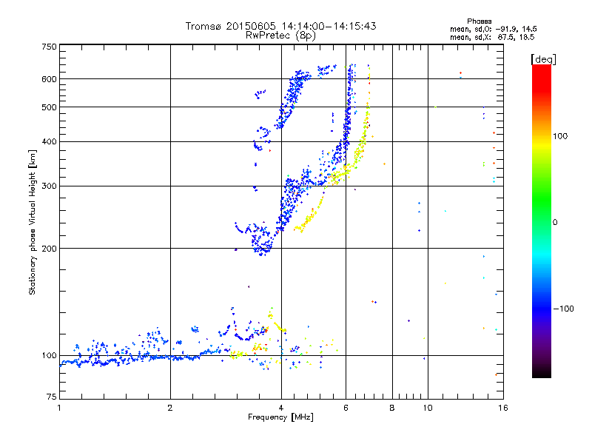
Task: Click the y-axis label '200'
Action: coord(49,249)
